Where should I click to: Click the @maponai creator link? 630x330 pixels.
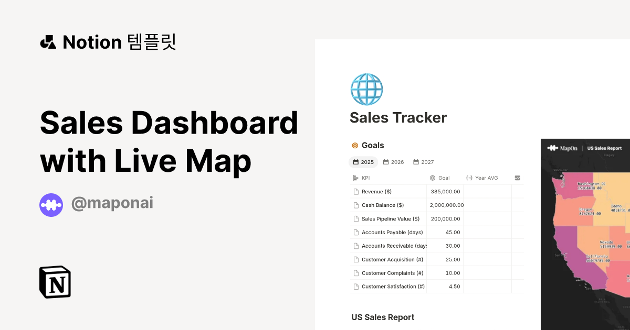tap(112, 203)
